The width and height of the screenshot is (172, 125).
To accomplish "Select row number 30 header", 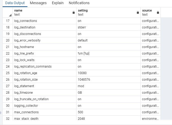I will 8,106.
